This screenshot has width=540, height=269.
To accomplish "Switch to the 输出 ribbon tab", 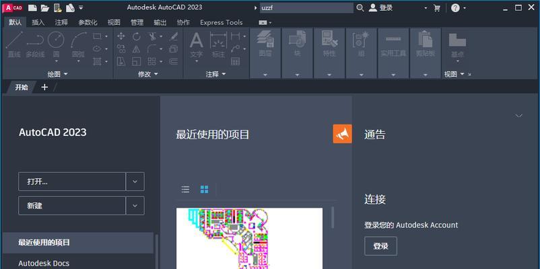I will pyautogui.click(x=160, y=22).
